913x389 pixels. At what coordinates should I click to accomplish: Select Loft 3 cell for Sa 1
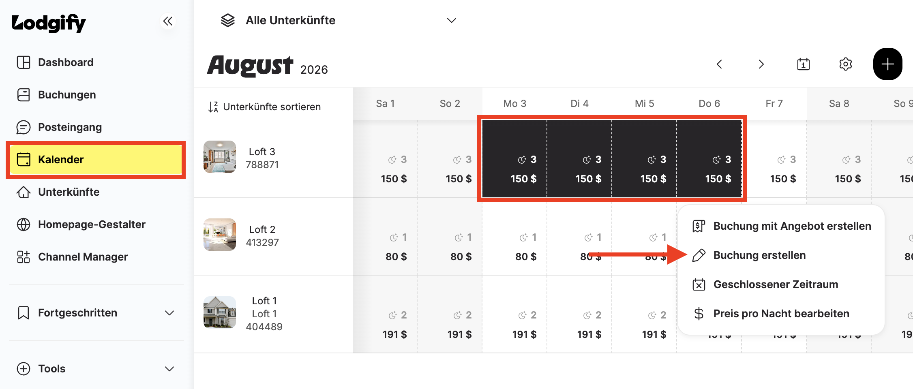[x=385, y=159]
